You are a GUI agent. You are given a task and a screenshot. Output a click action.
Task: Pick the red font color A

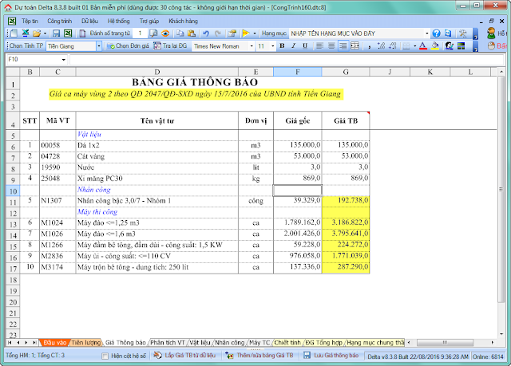click(x=423, y=46)
